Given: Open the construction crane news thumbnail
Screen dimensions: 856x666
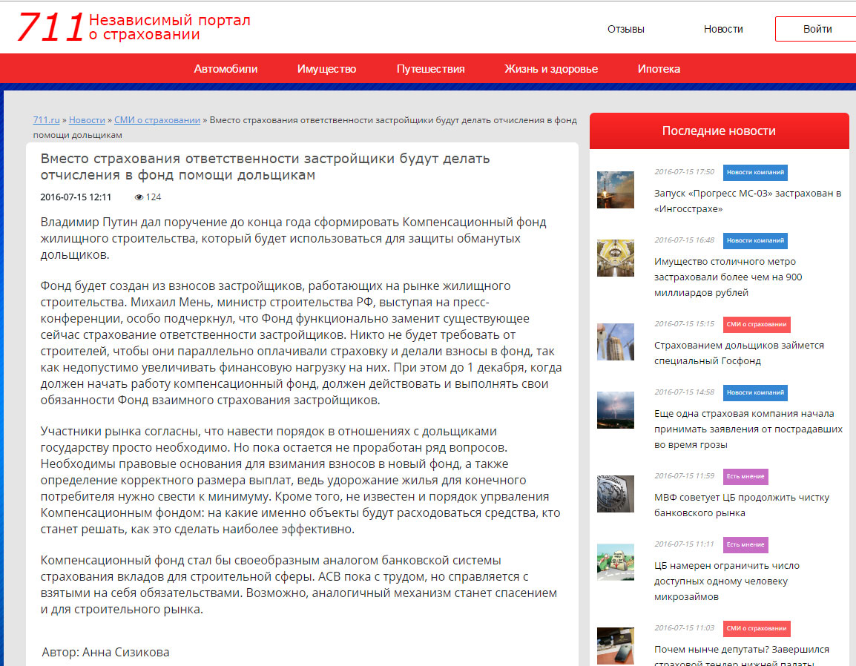Looking at the screenshot, I should coord(615,342).
